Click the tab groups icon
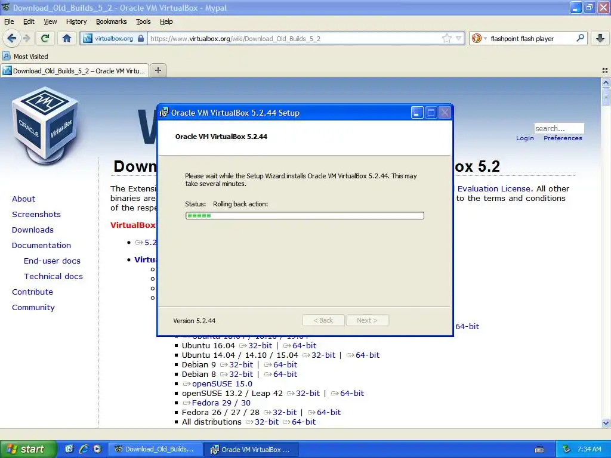 pyautogui.click(x=605, y=70)
